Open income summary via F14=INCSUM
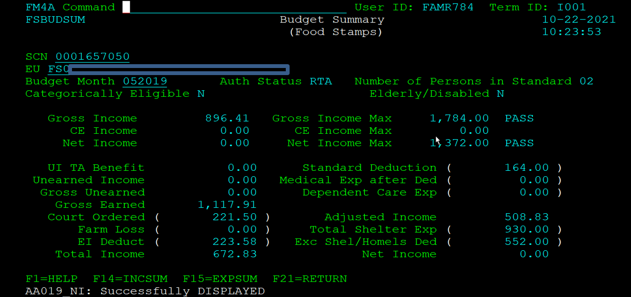Screen dimensions: 631x297 pos(130,279)
